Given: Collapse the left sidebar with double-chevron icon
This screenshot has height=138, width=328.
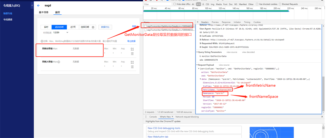Looking at the screenshot, I should click(x=32, y=5).
